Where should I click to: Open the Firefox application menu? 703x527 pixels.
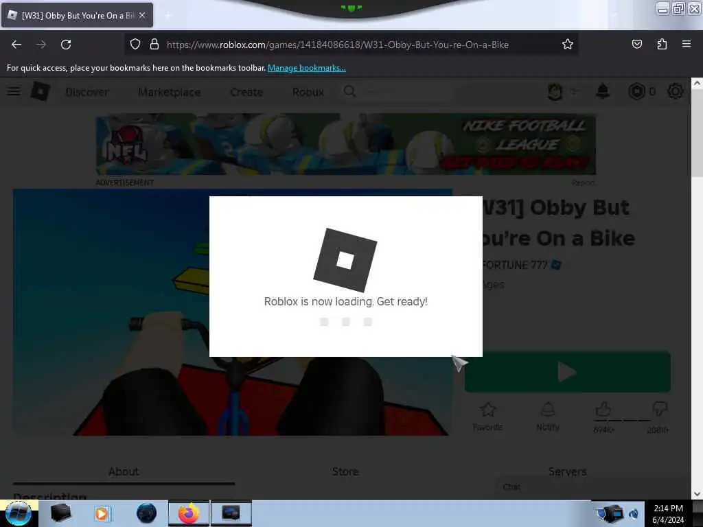coord(687,44)
